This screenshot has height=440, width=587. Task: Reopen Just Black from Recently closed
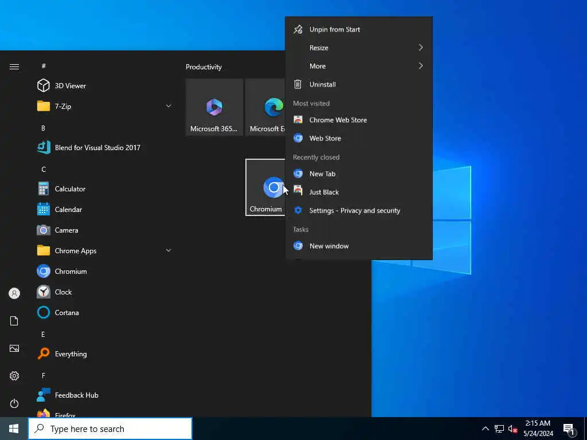pos(359,192)
